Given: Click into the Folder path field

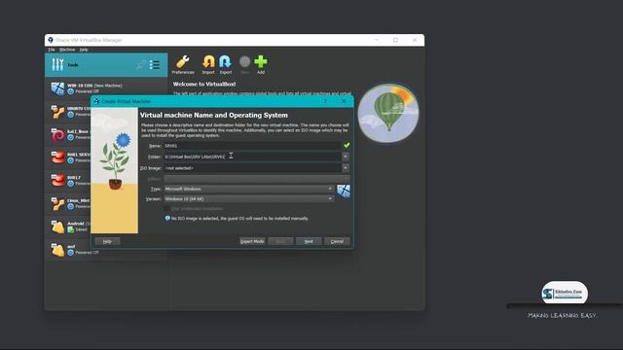Looking at the screenshot, I should click(252, 157).
